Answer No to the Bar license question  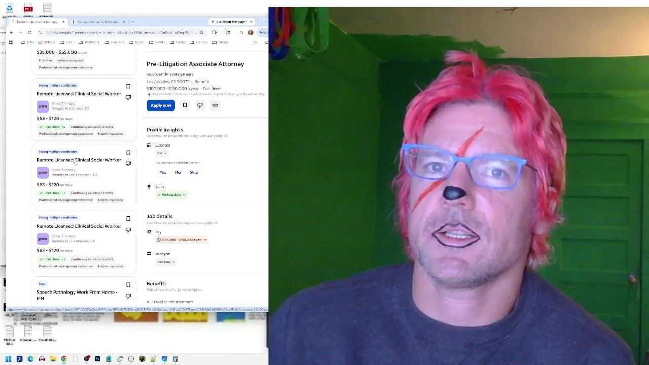pos(178,172)
